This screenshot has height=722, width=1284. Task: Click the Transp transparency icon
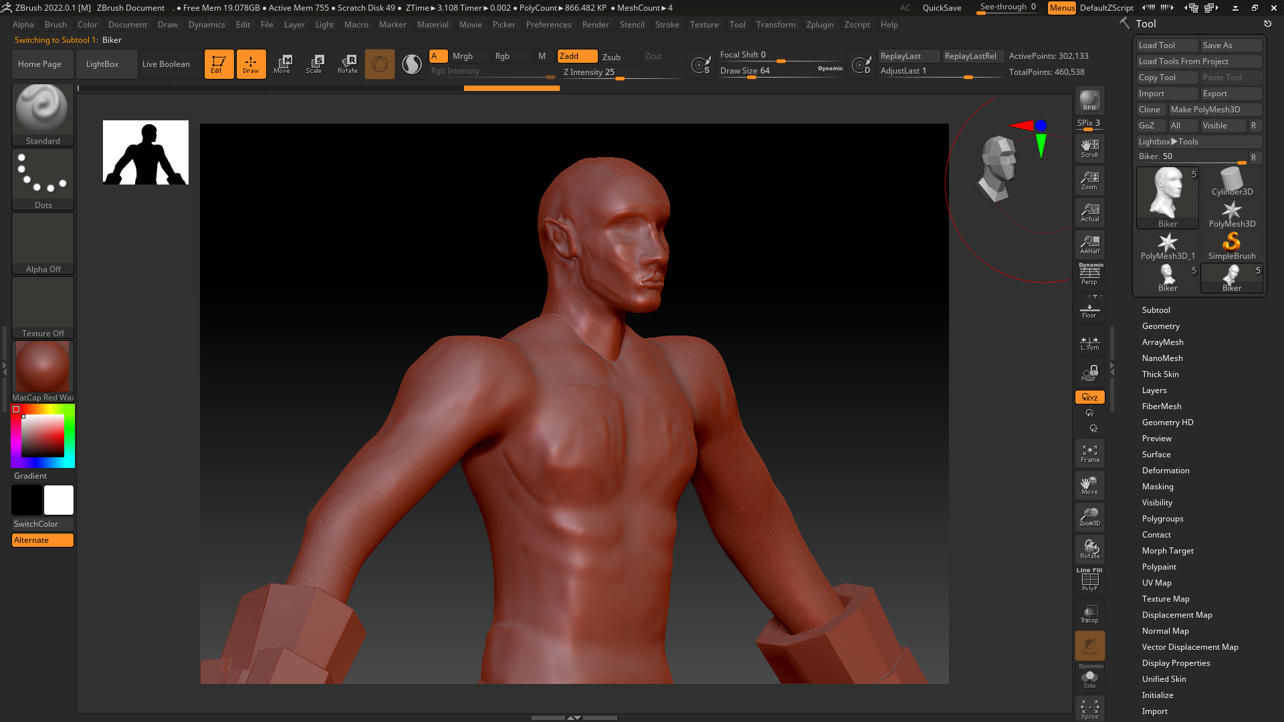(x=1089, y=614)
